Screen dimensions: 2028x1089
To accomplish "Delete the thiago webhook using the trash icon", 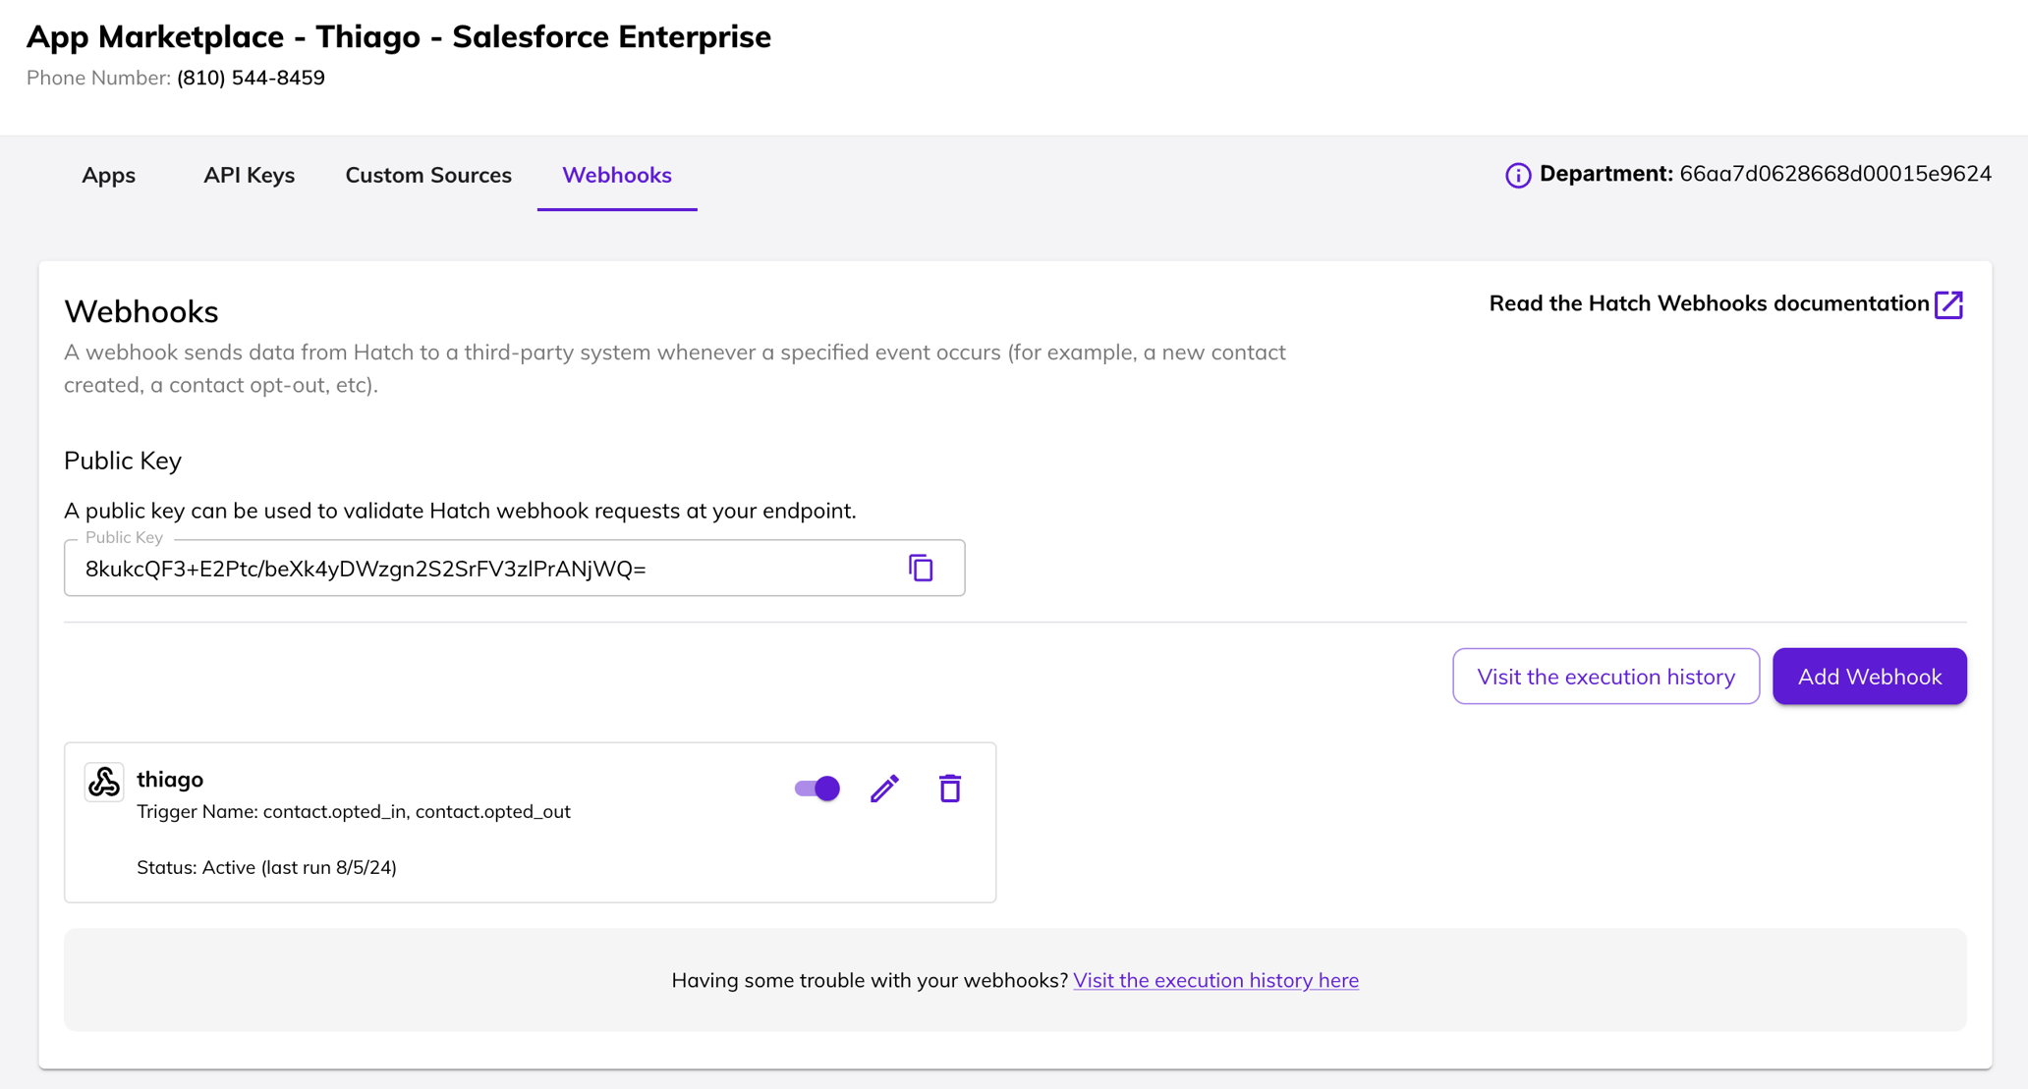I will coord(949,788).
